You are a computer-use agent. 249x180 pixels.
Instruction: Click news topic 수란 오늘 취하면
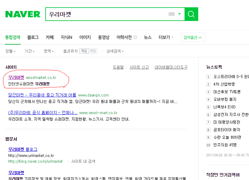[227, 137]
